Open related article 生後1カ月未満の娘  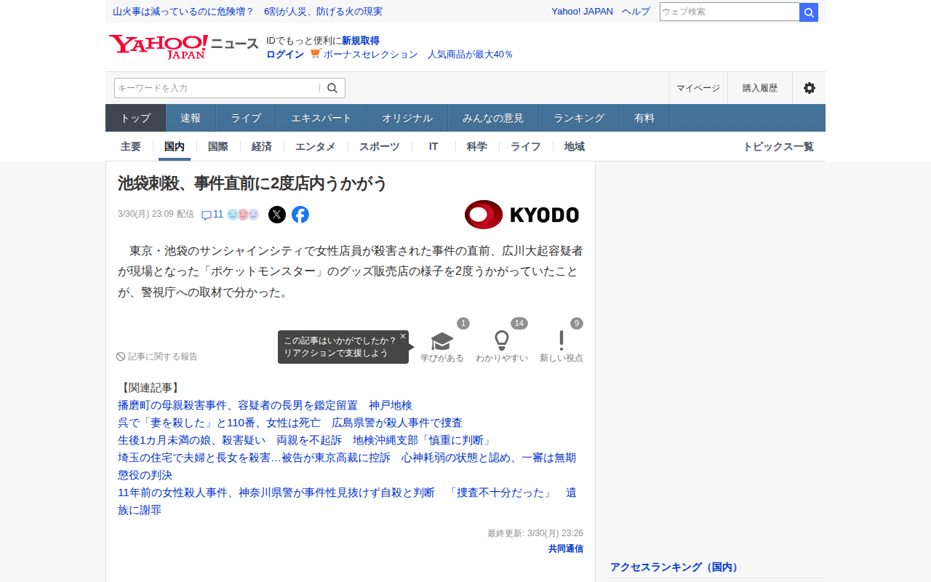click(305, 440)
